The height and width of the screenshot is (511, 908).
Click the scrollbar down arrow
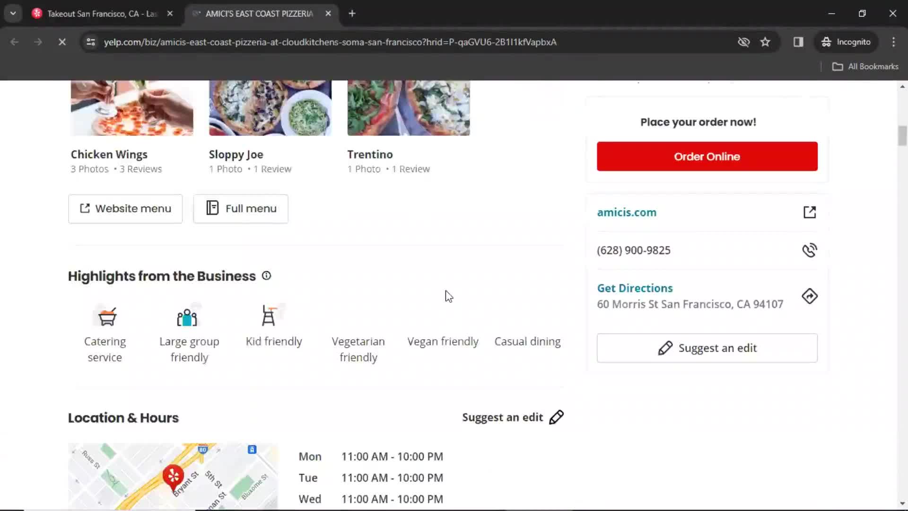pyautogui.click(x=902, y=504)
